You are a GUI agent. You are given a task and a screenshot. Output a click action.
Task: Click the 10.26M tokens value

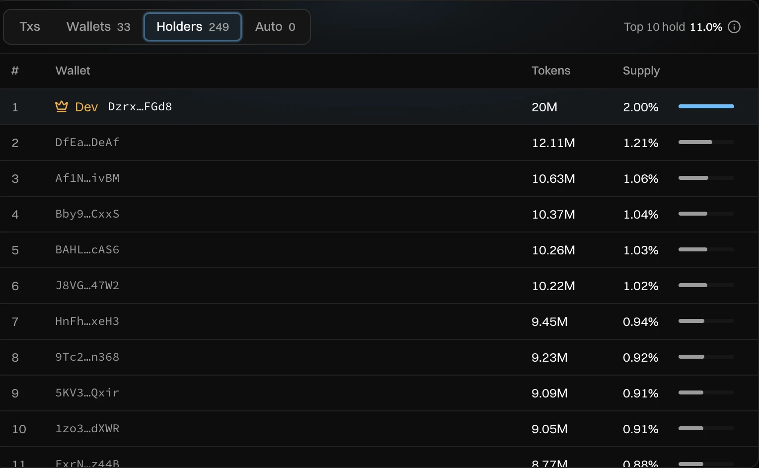553,250
